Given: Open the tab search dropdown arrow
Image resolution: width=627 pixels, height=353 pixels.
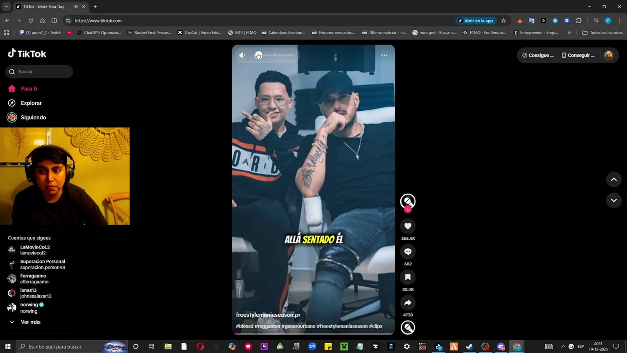Looking at the screenshot, I should 6,6.
